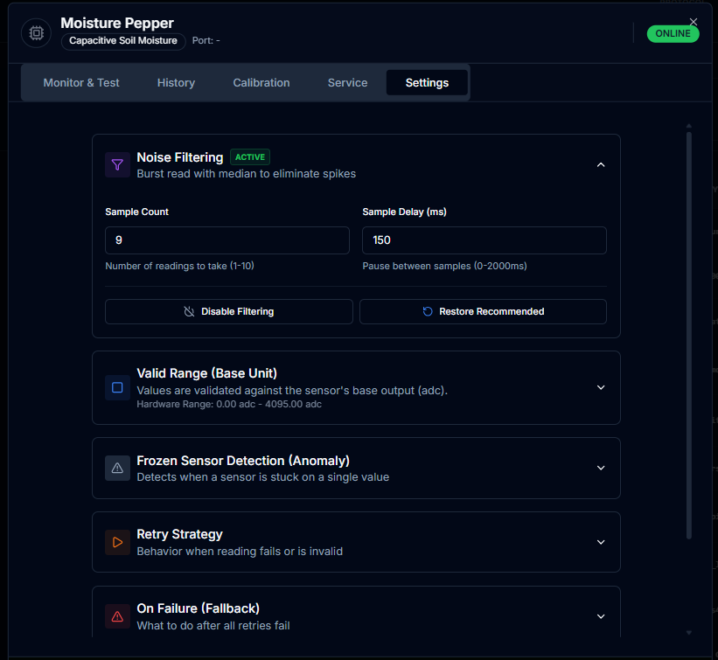The image size is (718, 660).
Task: Click the 'Sample Count' label
Action: point(137,212)
